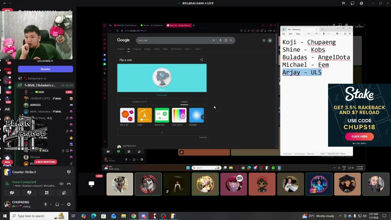Go back with Discord title-bar arrow
Screen dimensions: 391x220
click(5, 3)
